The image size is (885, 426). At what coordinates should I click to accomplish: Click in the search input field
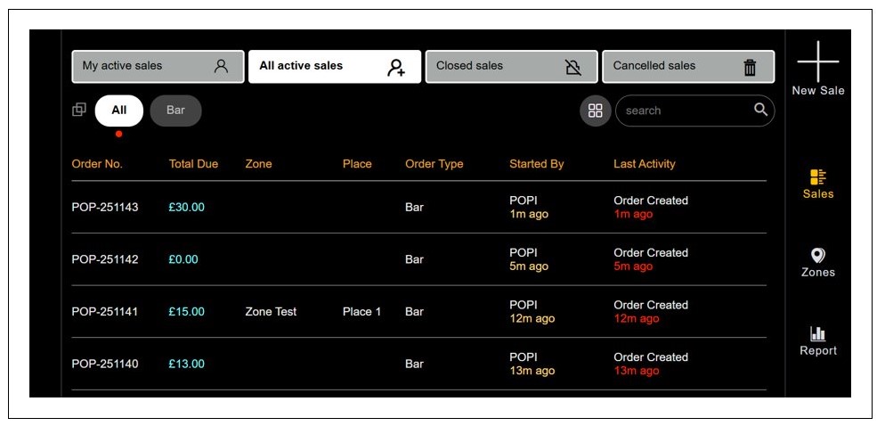(681, 111)
